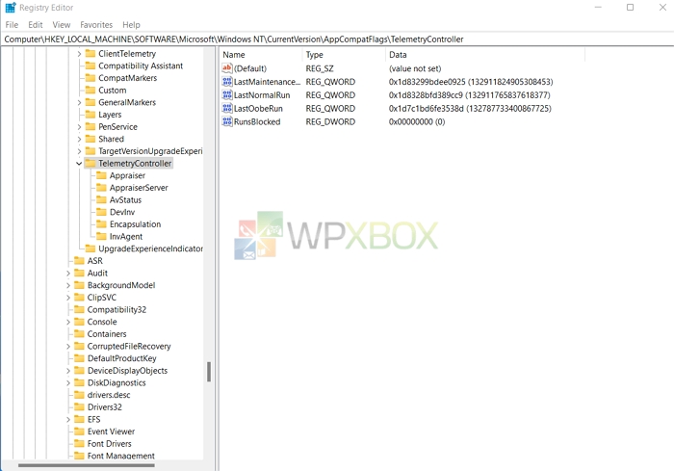Select the Drivers32 key
The height and width of the screenshot is (471, 674).
click(104, 407)
